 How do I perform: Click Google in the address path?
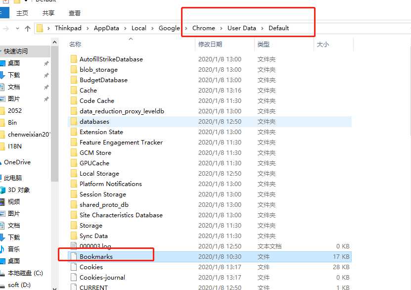tap(169, 28)
